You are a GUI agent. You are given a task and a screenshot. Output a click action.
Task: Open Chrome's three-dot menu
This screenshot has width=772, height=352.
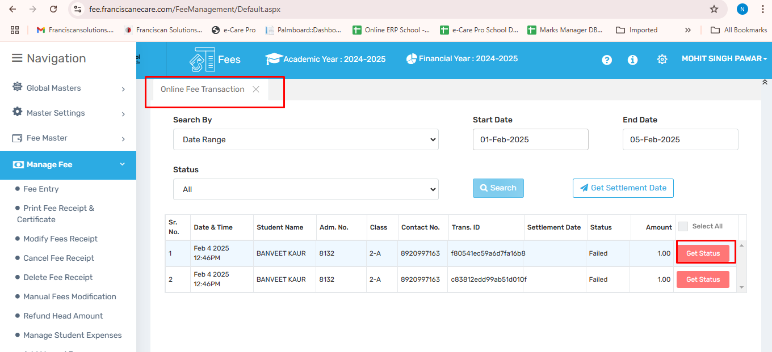click(762, 9)
